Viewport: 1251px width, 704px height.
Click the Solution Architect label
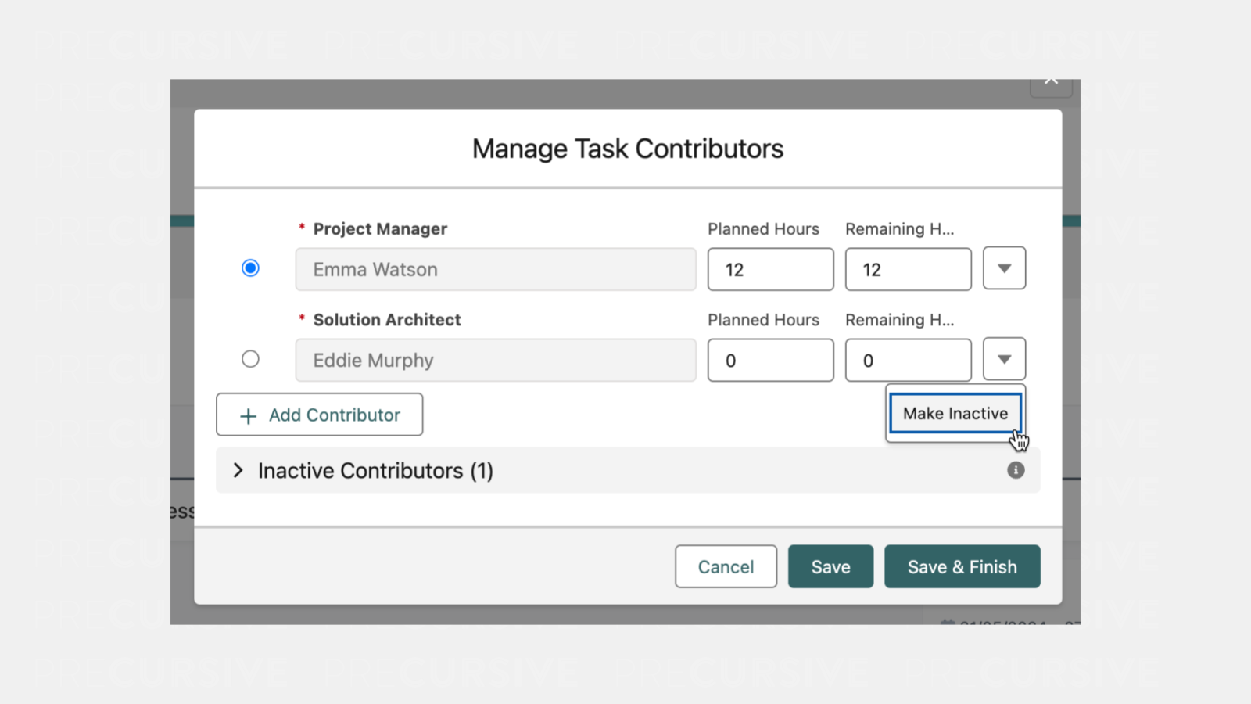pos(387,320)
